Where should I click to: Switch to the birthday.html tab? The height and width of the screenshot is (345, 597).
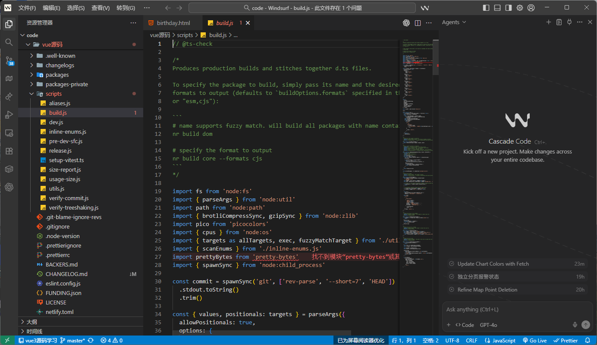pos(173,23)
